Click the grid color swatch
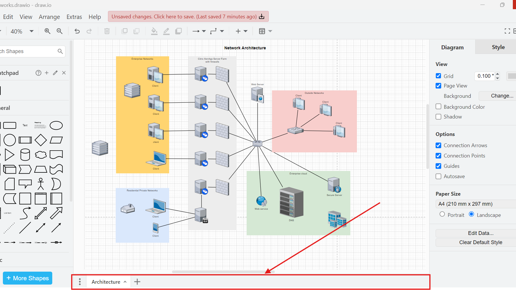The width and height of the screenshot is (516, 290). 511,76
